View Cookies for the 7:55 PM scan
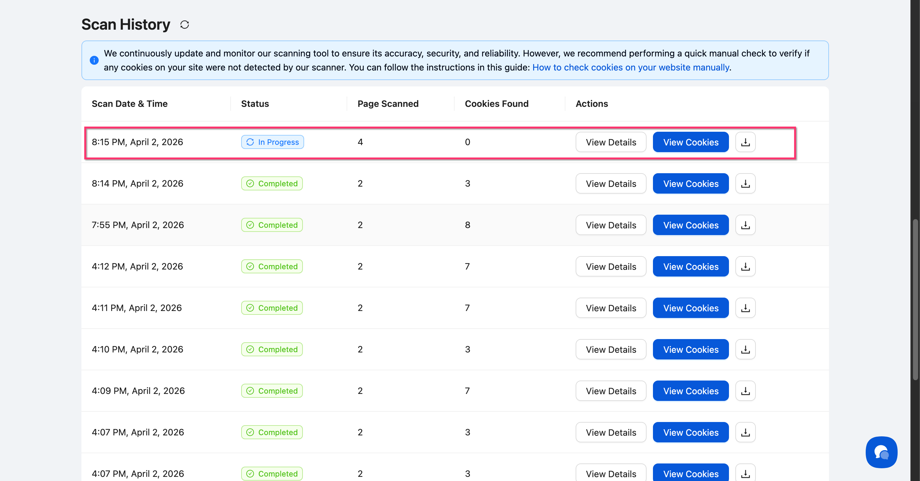Viewport: 920px width, 481px height. pyautogui.click(x=690, y=225)
